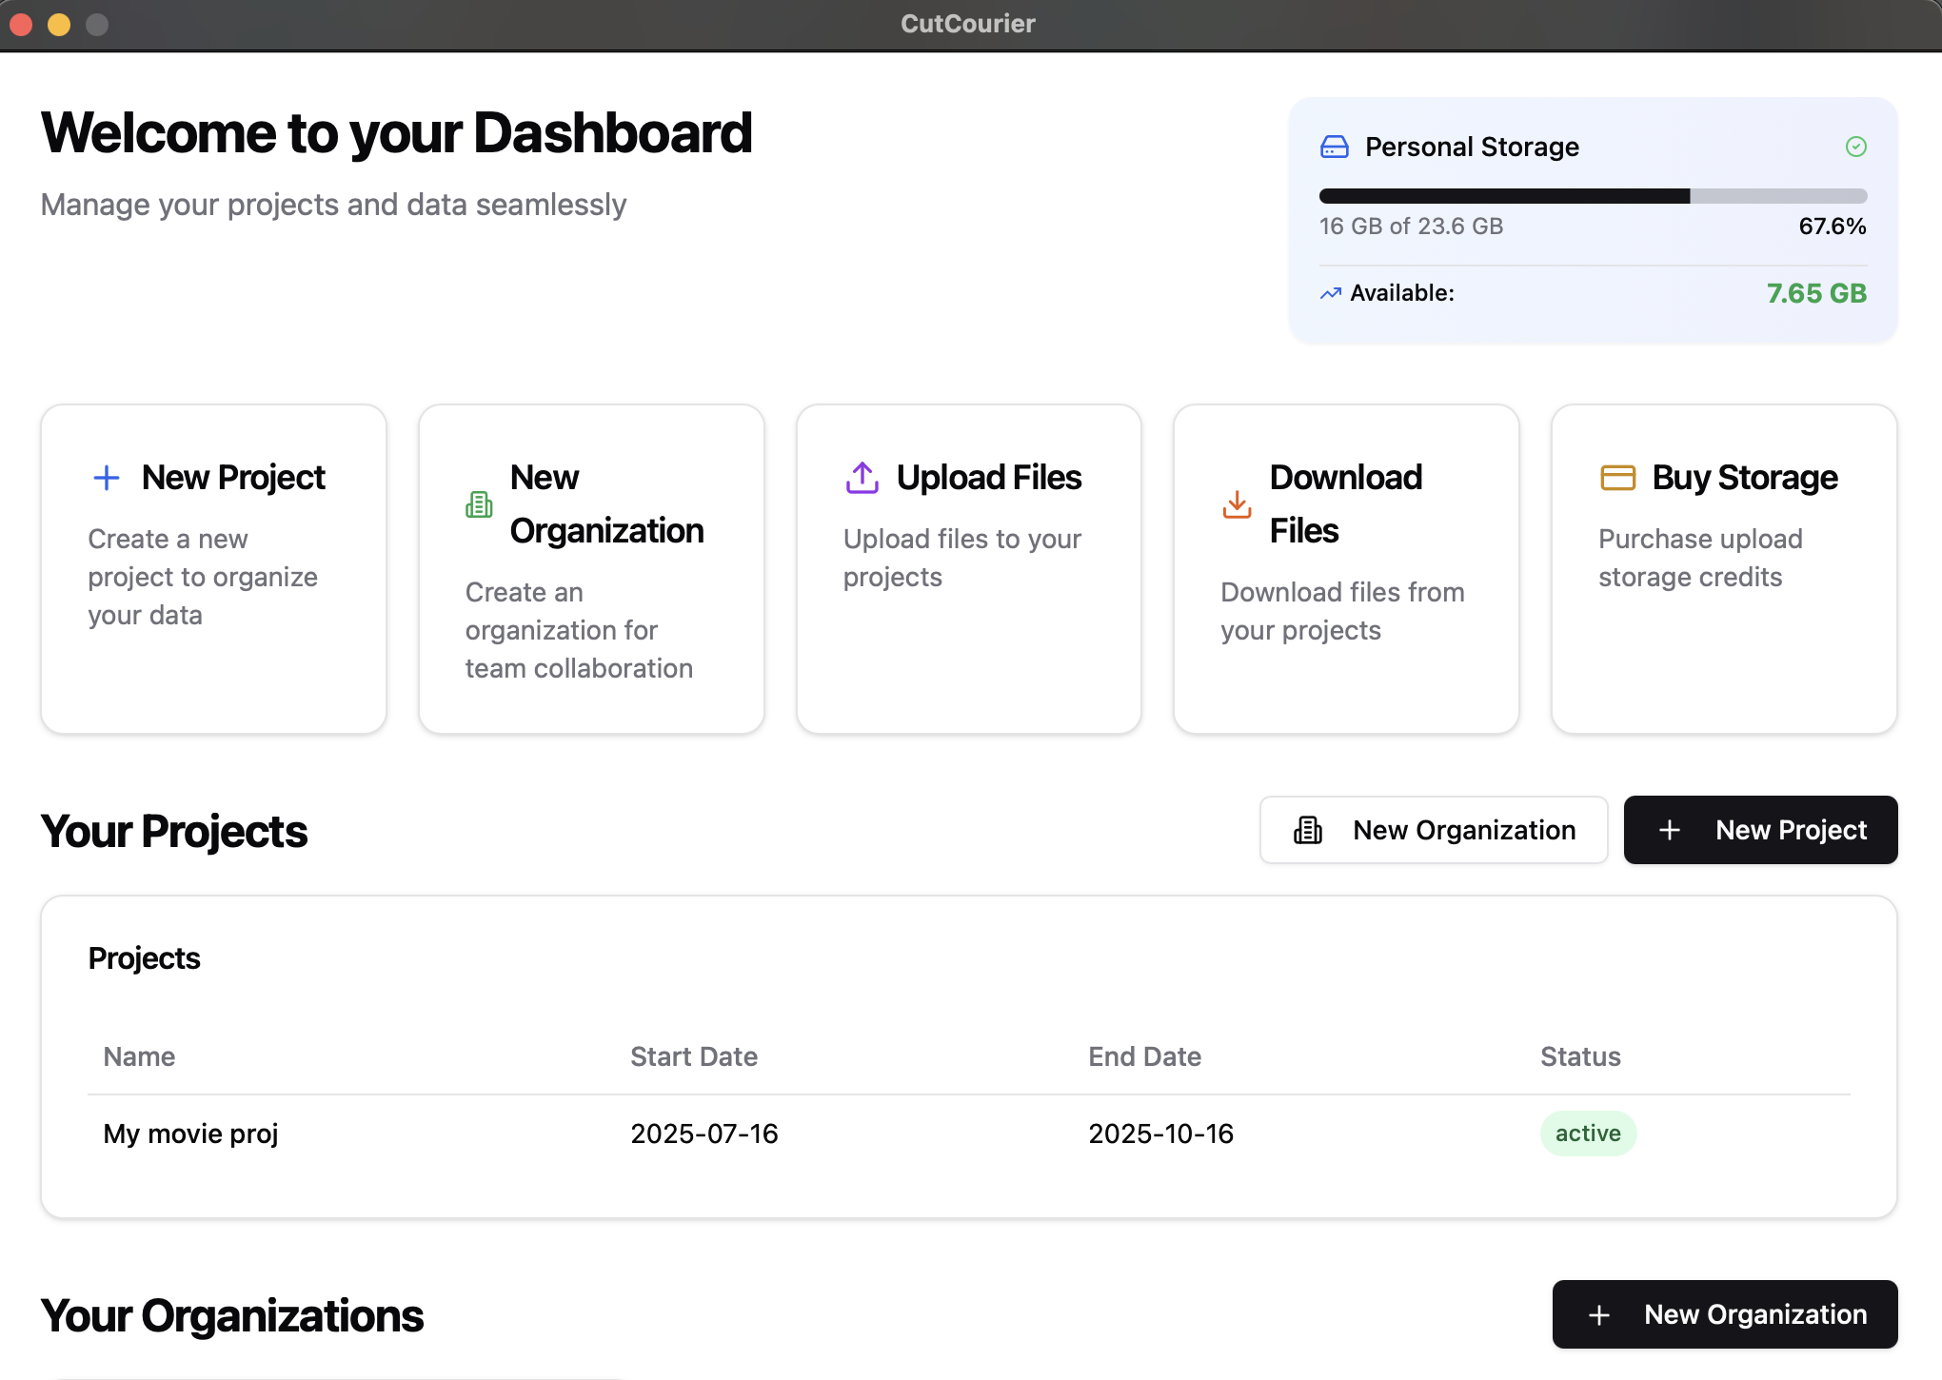Click outlined New Organization button near Your Projects
The image size is (1942, 1380).
tap(1434, 830)
